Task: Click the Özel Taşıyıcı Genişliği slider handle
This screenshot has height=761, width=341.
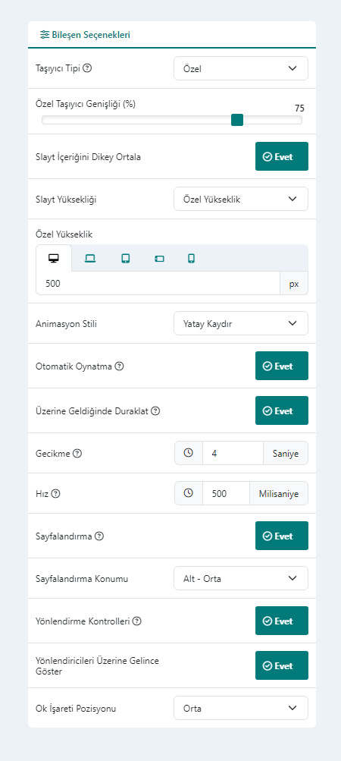Action: pyautogui.click(x=237, y=120)
